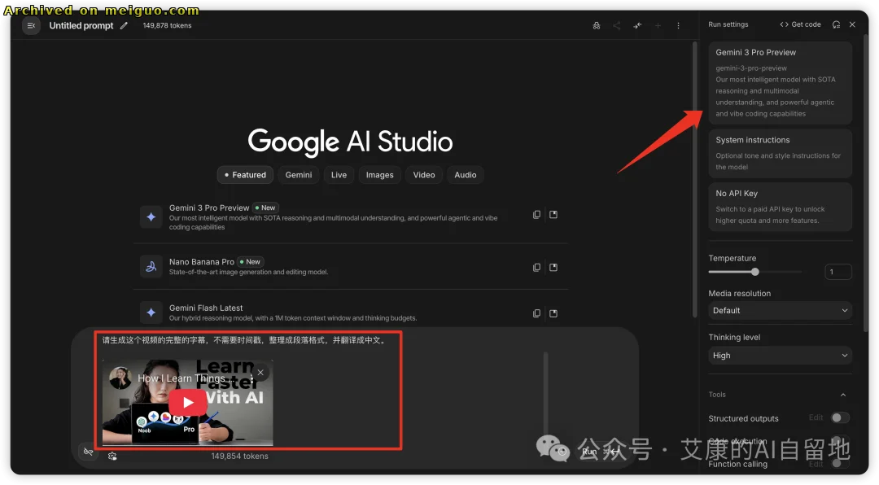Open the System instructions card
Screen dimensions: 879x485
(x=780, y=152)
